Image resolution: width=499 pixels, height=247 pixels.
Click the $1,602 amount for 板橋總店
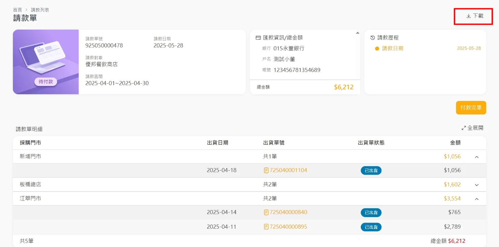click(452, 184)
